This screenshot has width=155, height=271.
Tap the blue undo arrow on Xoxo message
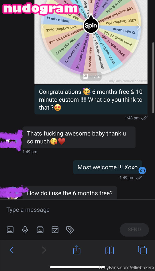point(142,170)
